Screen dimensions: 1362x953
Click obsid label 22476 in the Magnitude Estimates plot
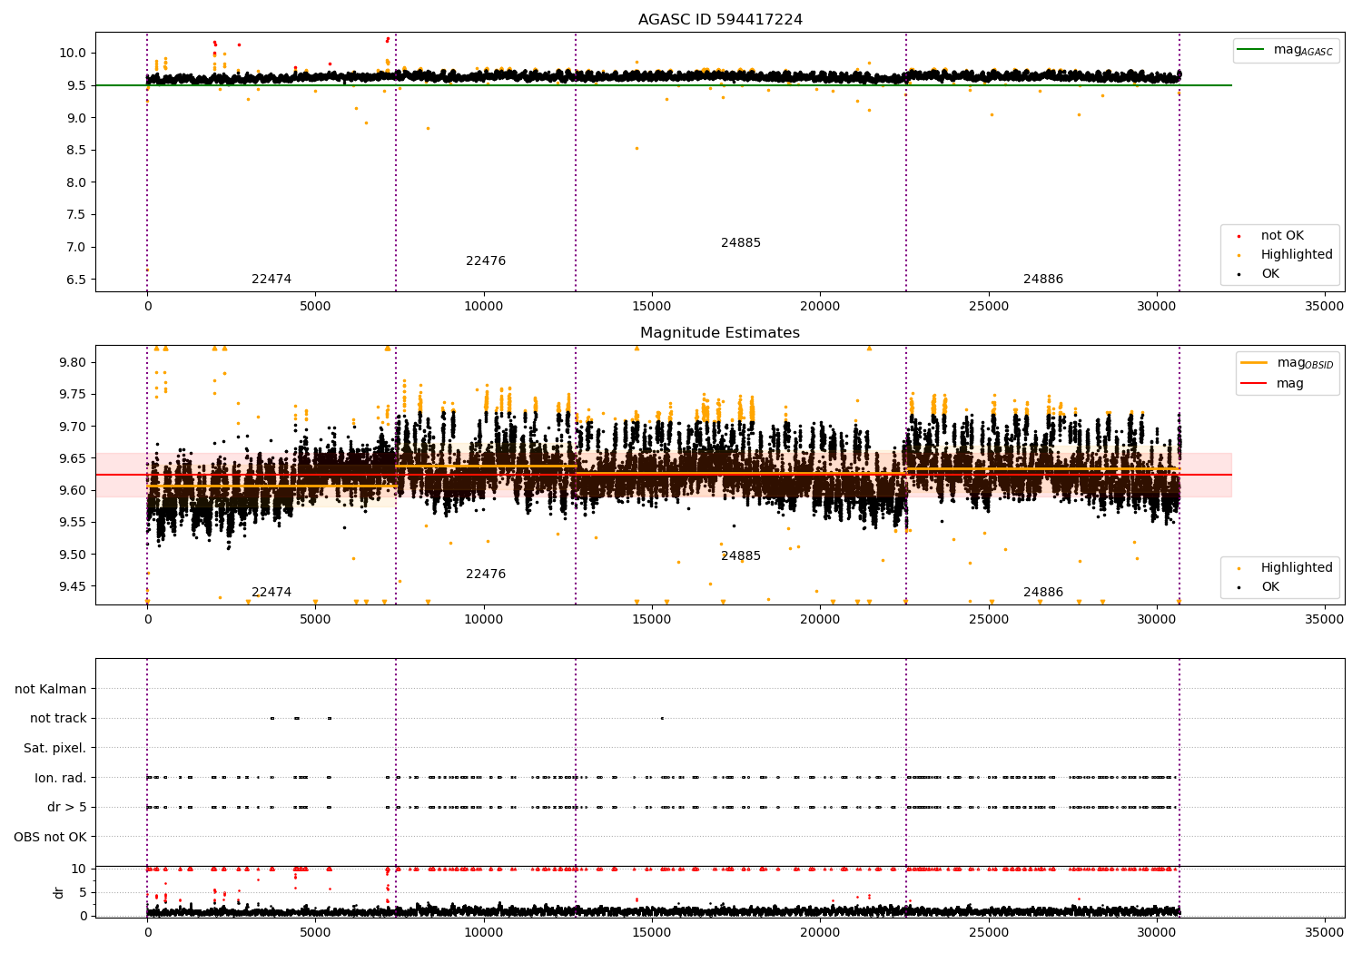click(x=486, y=575)
